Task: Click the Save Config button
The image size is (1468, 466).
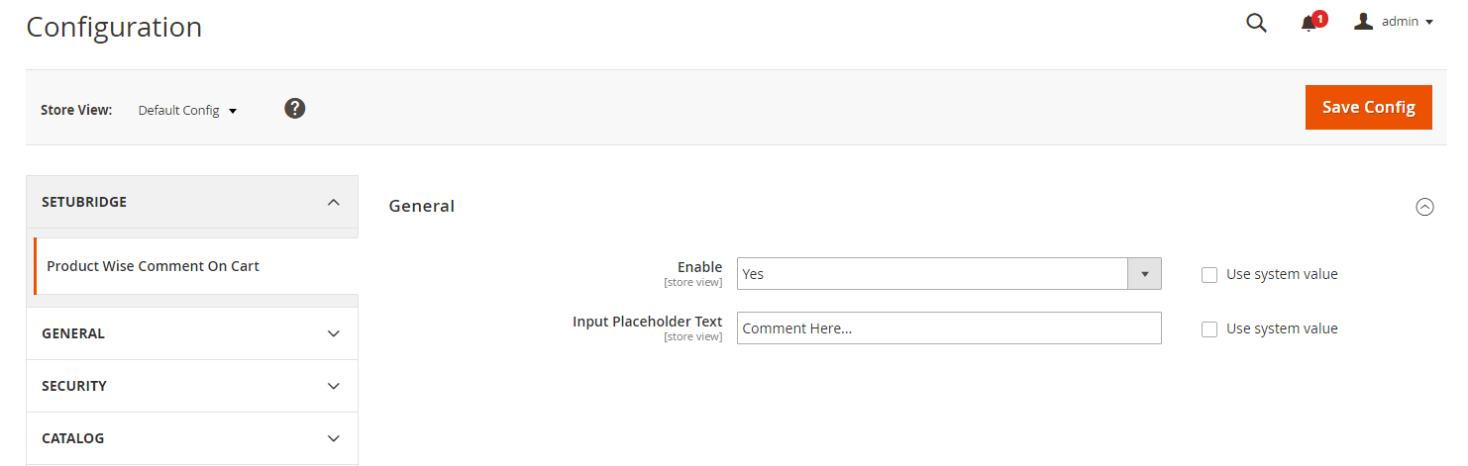Action: pos(1368,107)
